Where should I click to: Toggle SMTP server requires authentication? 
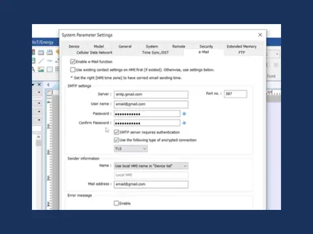coord(116,132)
